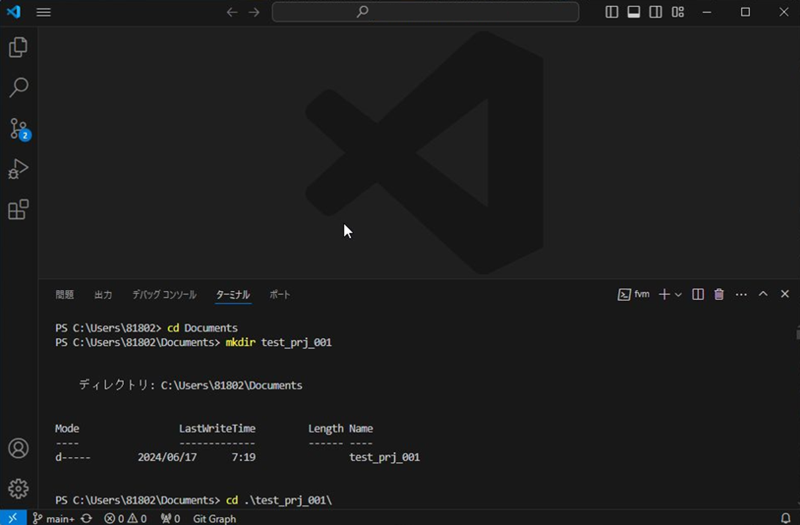Open the Accounts icon in activity bar
This screenshot has height=525, width=800.
[19, 448]
